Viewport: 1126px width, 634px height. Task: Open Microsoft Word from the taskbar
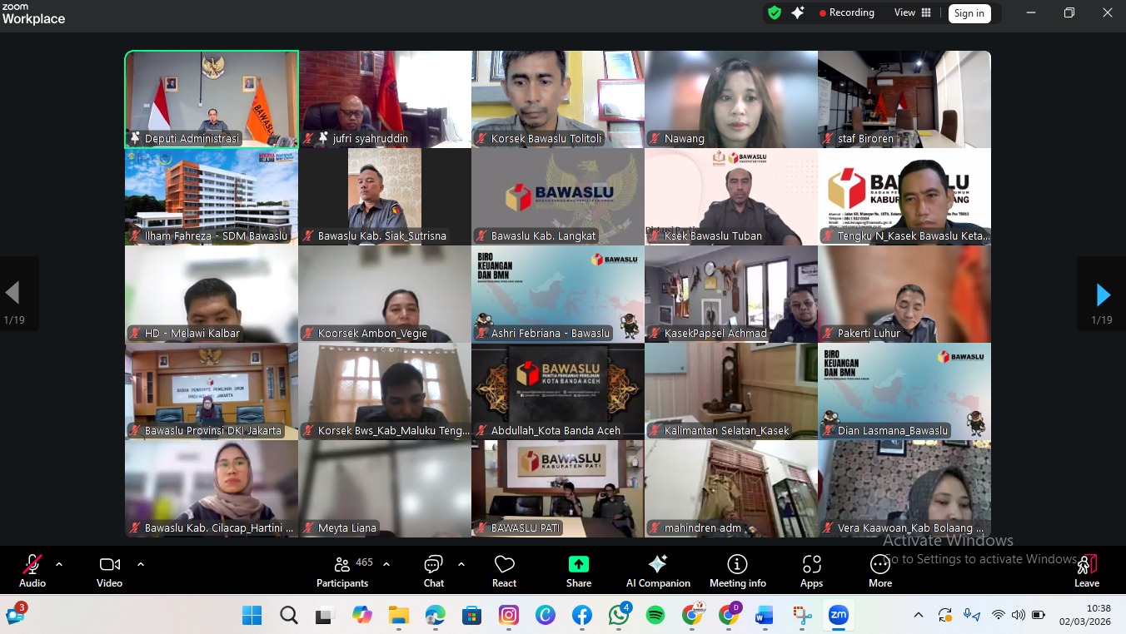pos(765,616)
